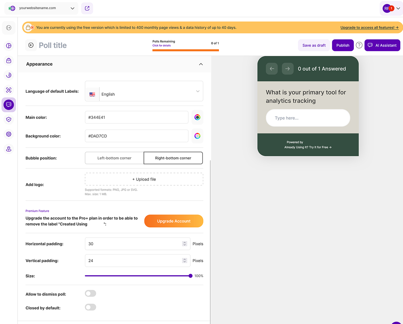Image resolution: width=403 pixels, height=324 pixels.
Task: Open website in new tab icon
Action: (x=87, y=8)
